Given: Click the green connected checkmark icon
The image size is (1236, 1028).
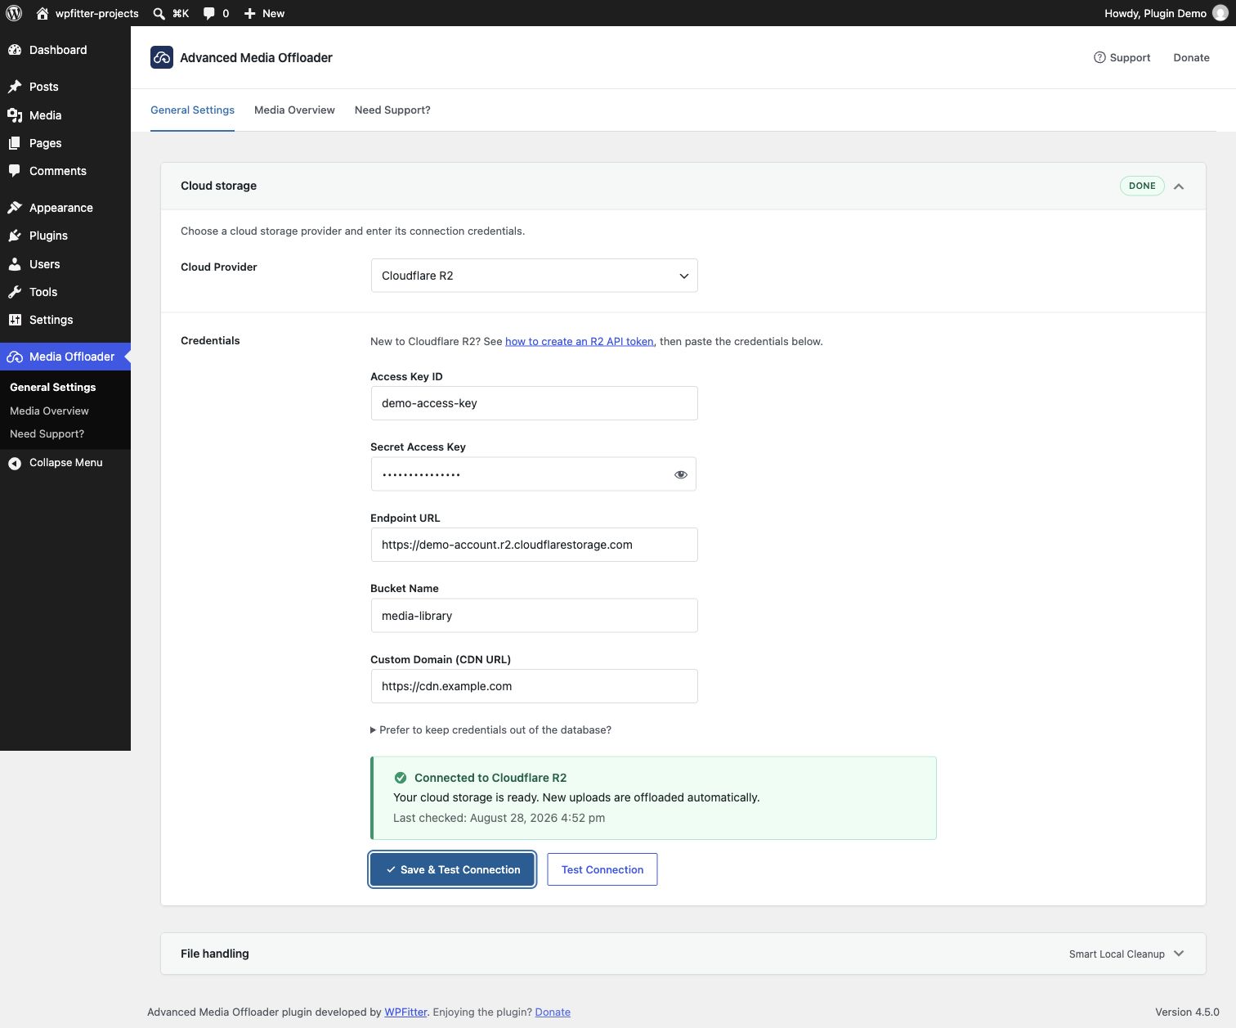Looking at the screenshot, I should click(x=401, y=778).
